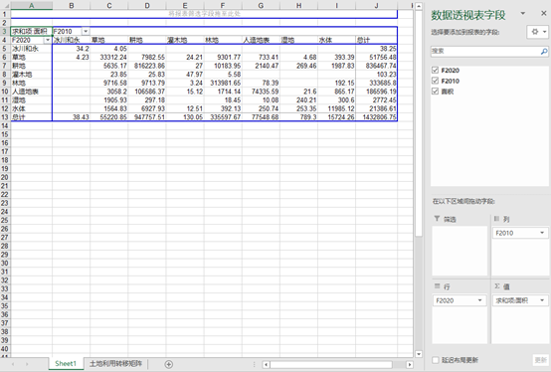Open the gear tools dropdown arrow
The width and height of the screenshot is (551, 372).
pyautogui.click(x=545, y=32)
